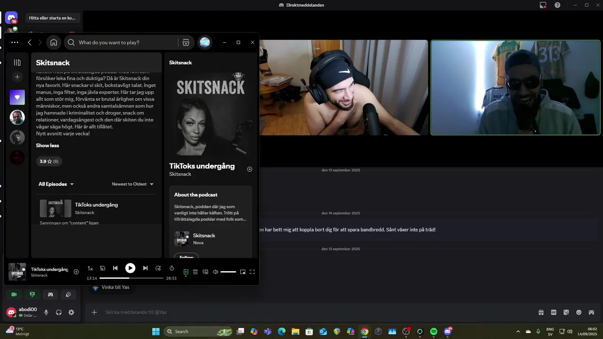Click Skitsnack cover art in Now Playing
603x339 pixels.
click(211, 113)
